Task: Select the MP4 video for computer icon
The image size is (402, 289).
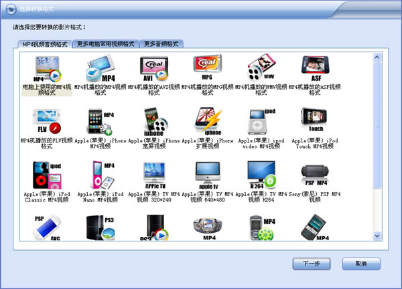Action: click(47, 70)
